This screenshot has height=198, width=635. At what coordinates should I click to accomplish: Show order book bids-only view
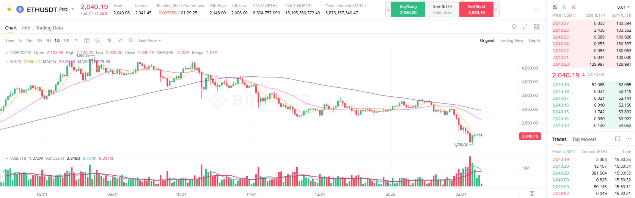coord(564,7)
